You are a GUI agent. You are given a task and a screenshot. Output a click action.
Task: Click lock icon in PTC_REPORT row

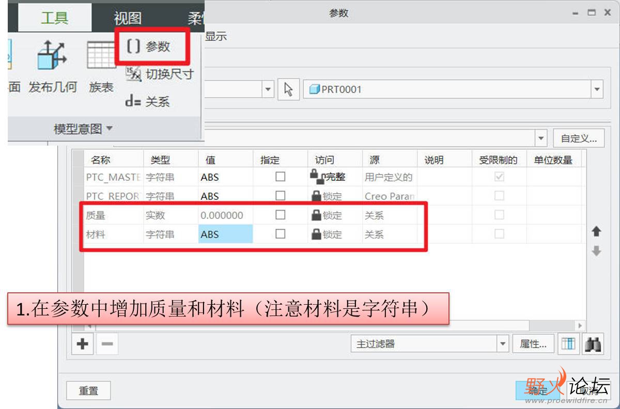click(x=316, y=196)
